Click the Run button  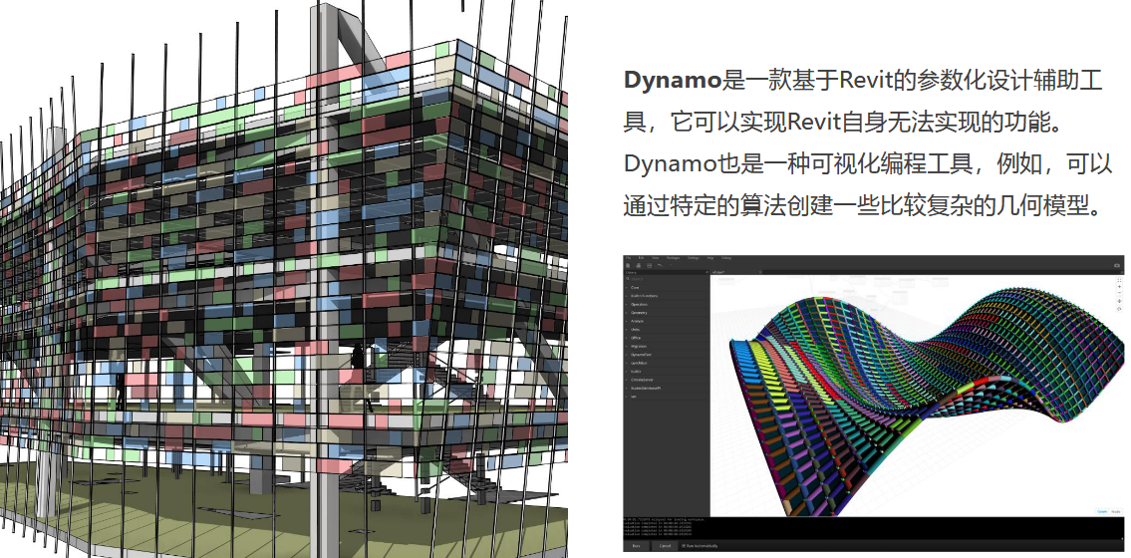click(636, 546)
